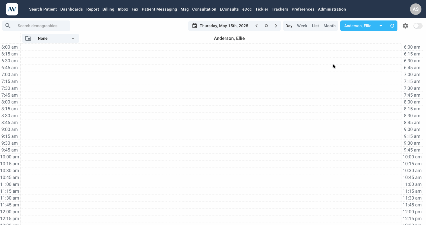
Task: Switch to List view
Action: pyautogui.click(x=315, y=26)
